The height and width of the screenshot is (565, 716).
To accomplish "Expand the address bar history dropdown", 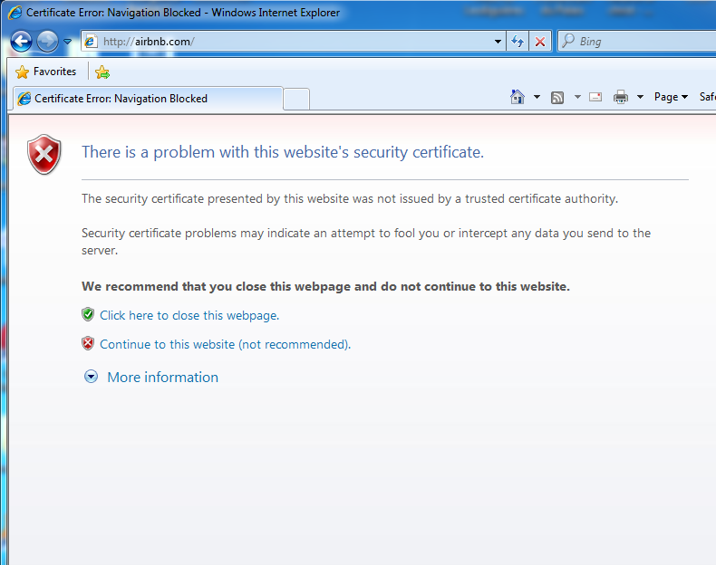I will [498, 42].
